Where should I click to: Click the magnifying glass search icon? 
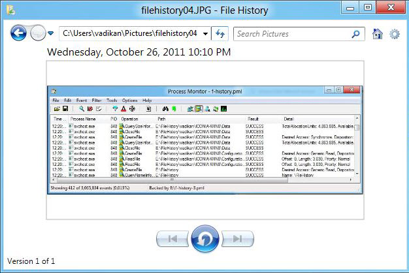click(x=355, y=34)
